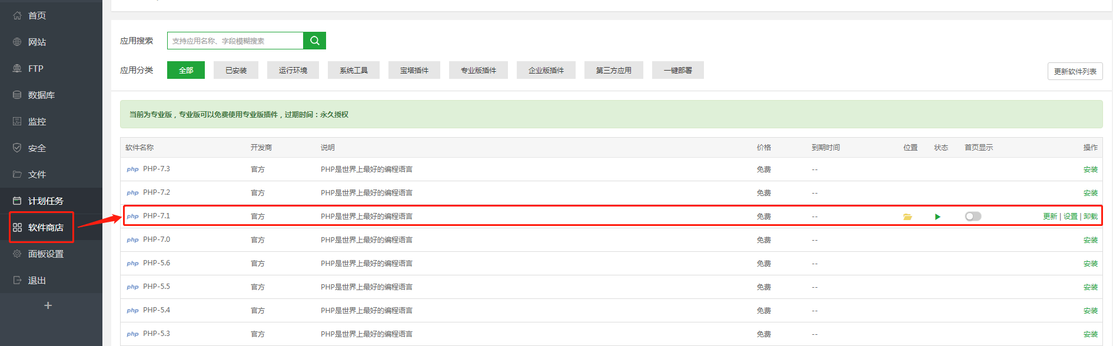Select the 第三方应用 category tab

click(614, 70)
